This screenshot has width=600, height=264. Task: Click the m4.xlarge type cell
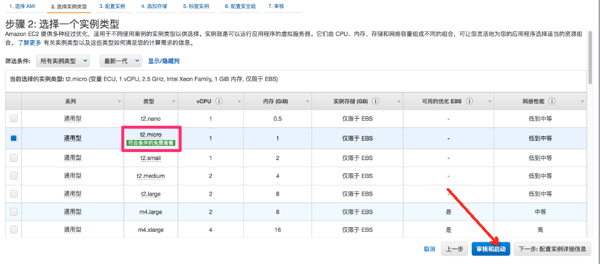click(x=151, y=230)
